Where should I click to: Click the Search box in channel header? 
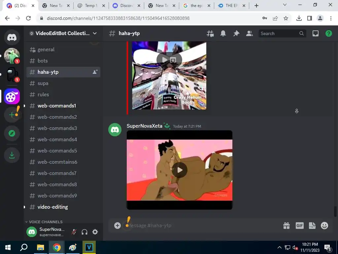coord(282,33)
